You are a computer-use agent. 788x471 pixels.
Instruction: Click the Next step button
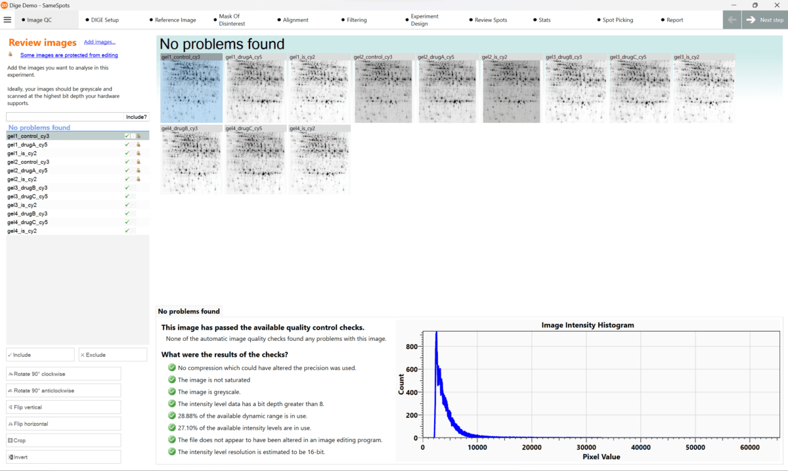(x=765, y=20)
